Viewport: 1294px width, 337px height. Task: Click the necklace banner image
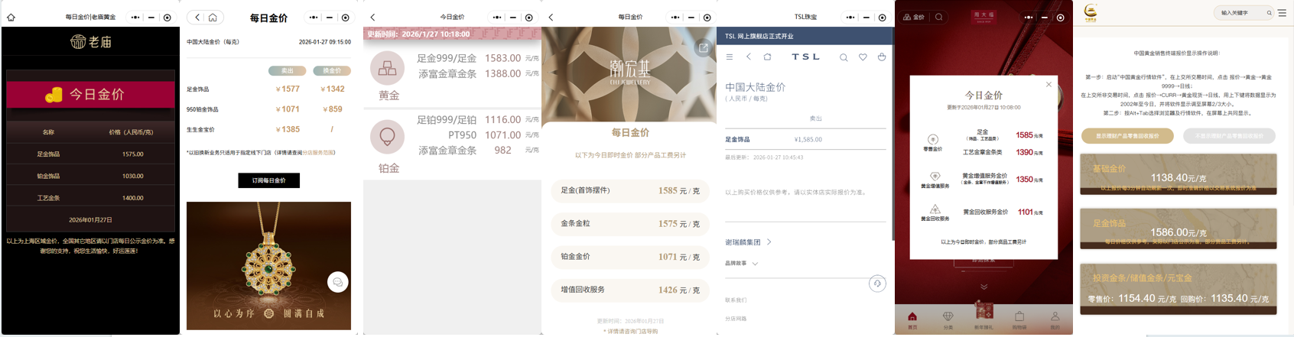(x=268, y=266)
